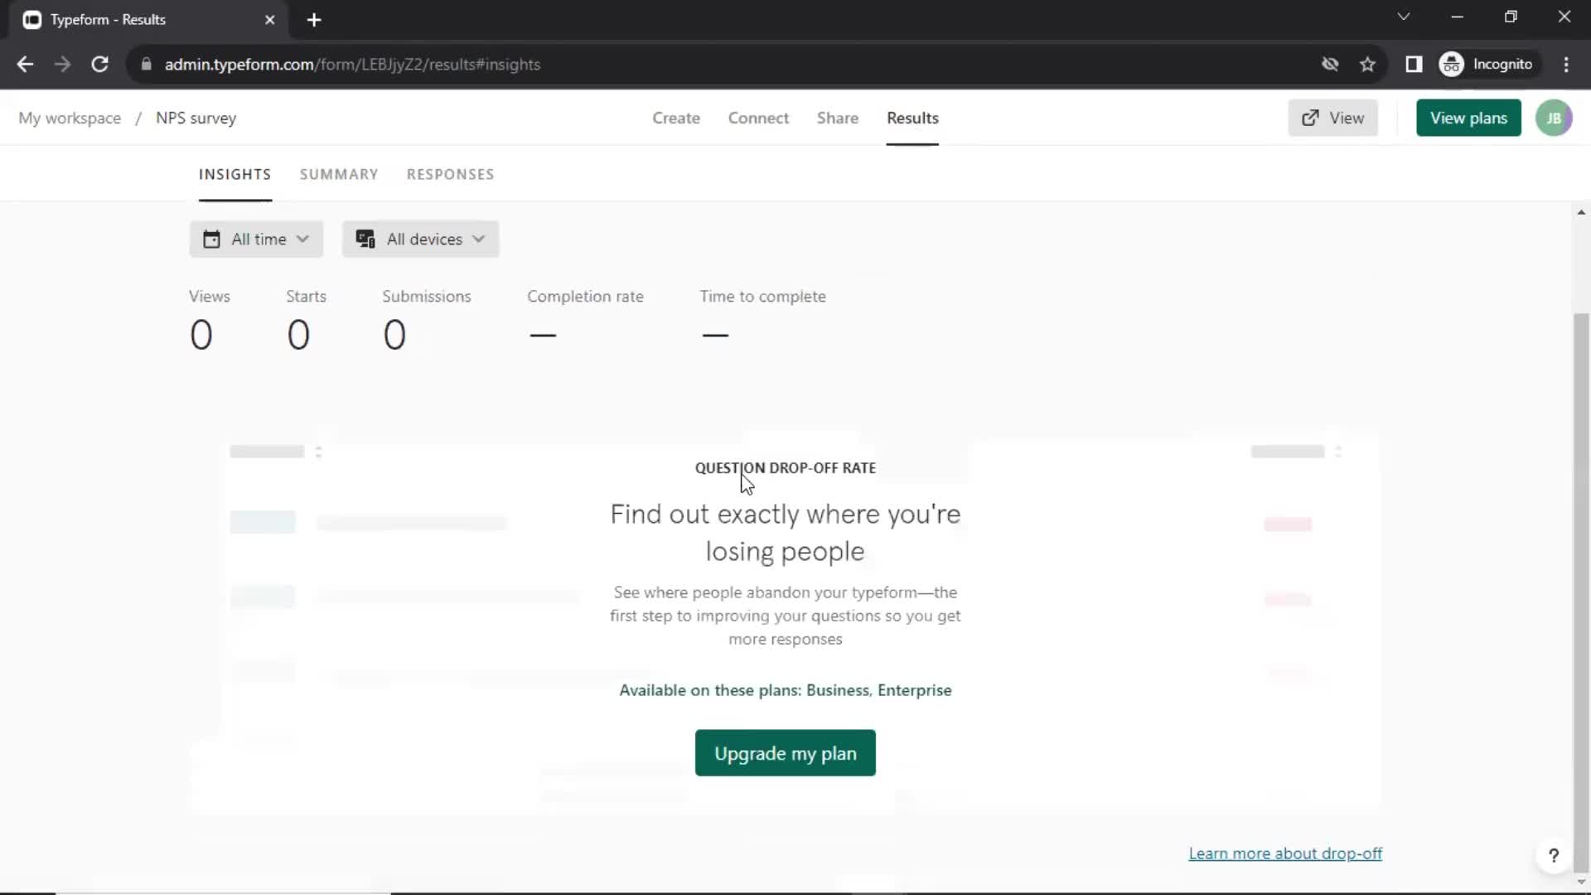This screenshot has height=895, width=1591.
Task: Click the Upgrade my plan button
Action: pos(785,752)
